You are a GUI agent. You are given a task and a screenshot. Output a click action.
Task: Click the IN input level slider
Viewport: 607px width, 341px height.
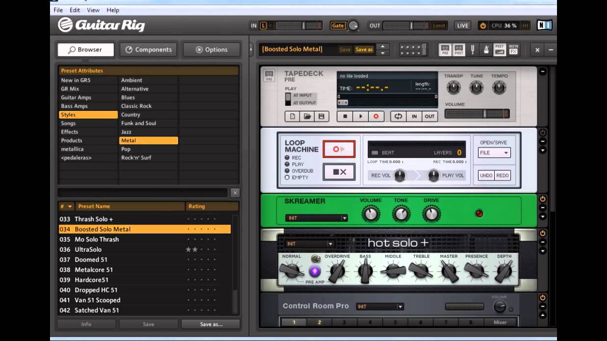[298, 25]
